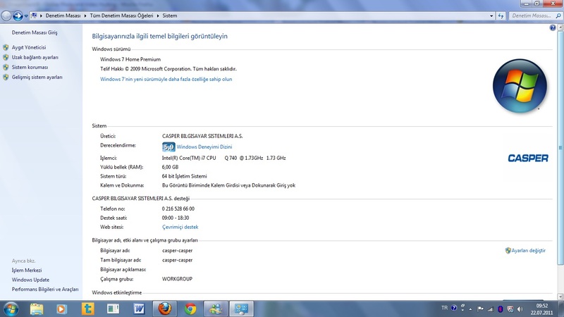The height and width of the screenshot is (317, 564).
Task: Select the 'WORKGROUP' value
Action: coord(178,279)
